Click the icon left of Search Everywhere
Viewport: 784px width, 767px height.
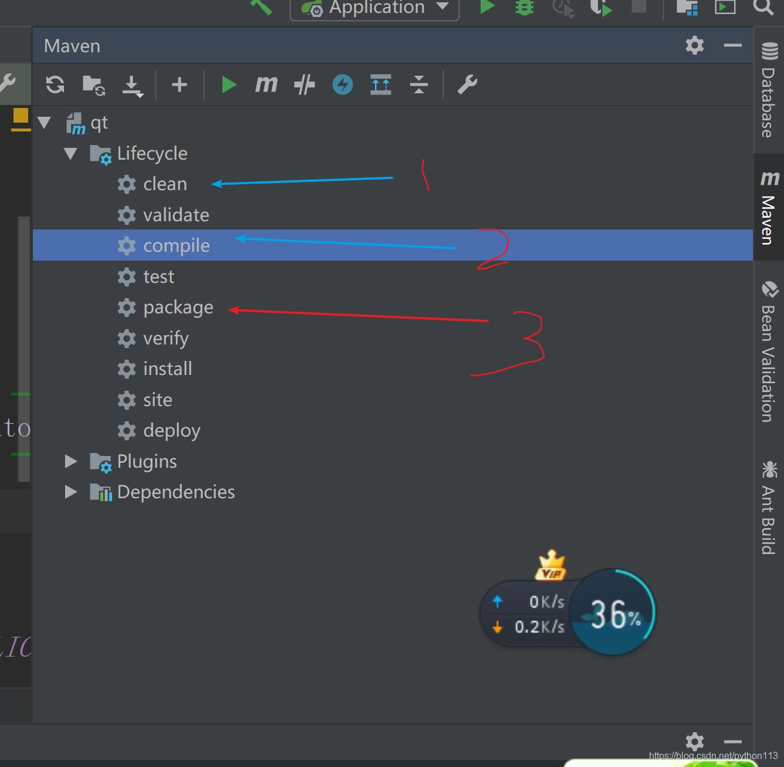pos(725,7)
